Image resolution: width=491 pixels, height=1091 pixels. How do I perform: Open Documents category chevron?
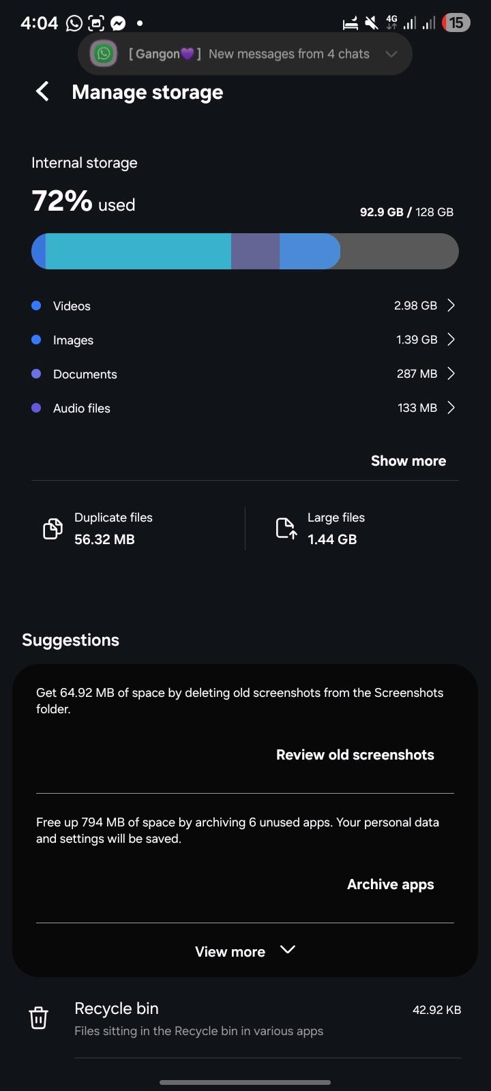(x=451, y=374)
